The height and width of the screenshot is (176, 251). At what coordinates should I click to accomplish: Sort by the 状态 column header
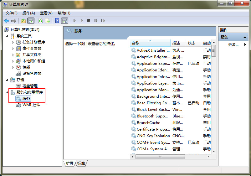[x=193, y=43]
